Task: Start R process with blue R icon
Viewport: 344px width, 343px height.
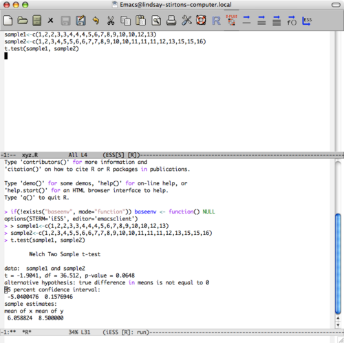Action: click(216, 21)
